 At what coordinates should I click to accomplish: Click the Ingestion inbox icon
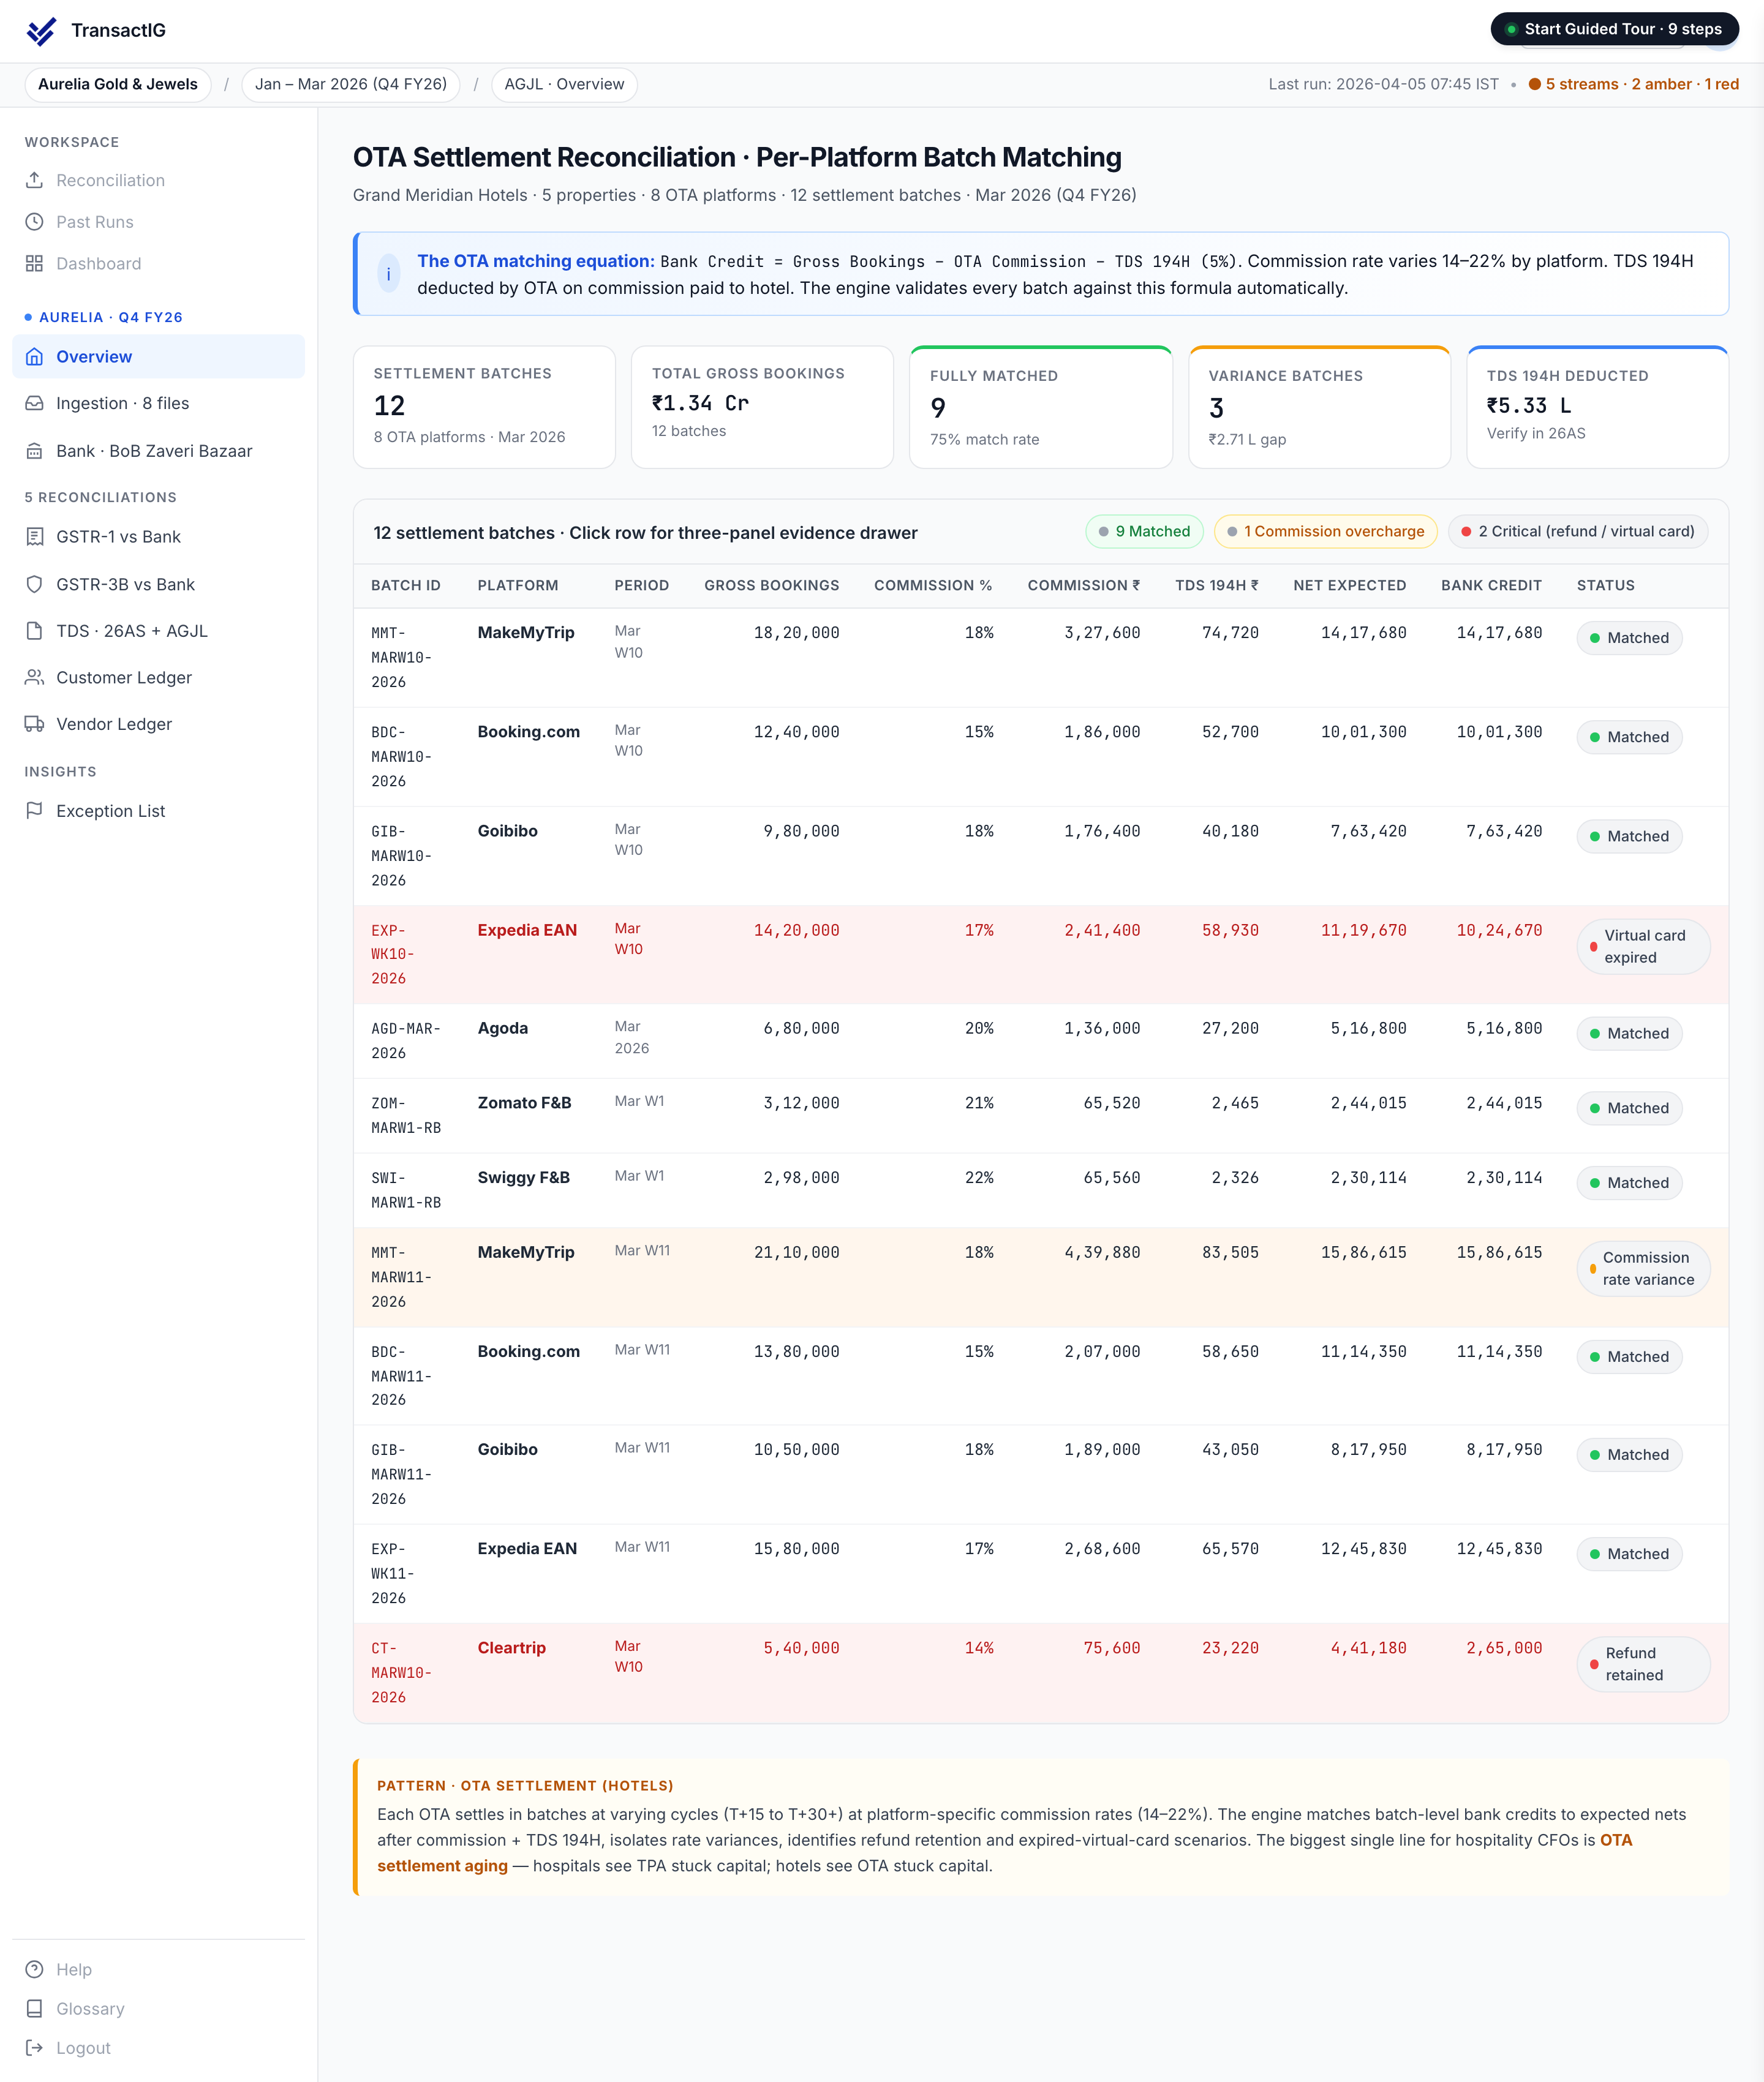coord(34,404)
